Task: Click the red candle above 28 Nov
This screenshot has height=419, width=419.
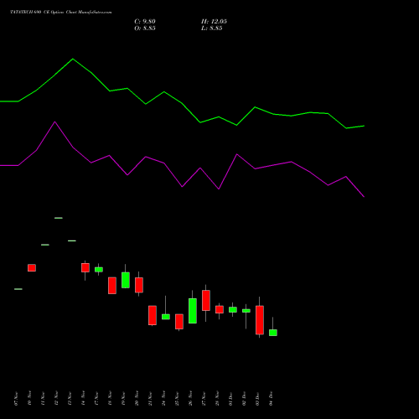Action: click(220, 309)
